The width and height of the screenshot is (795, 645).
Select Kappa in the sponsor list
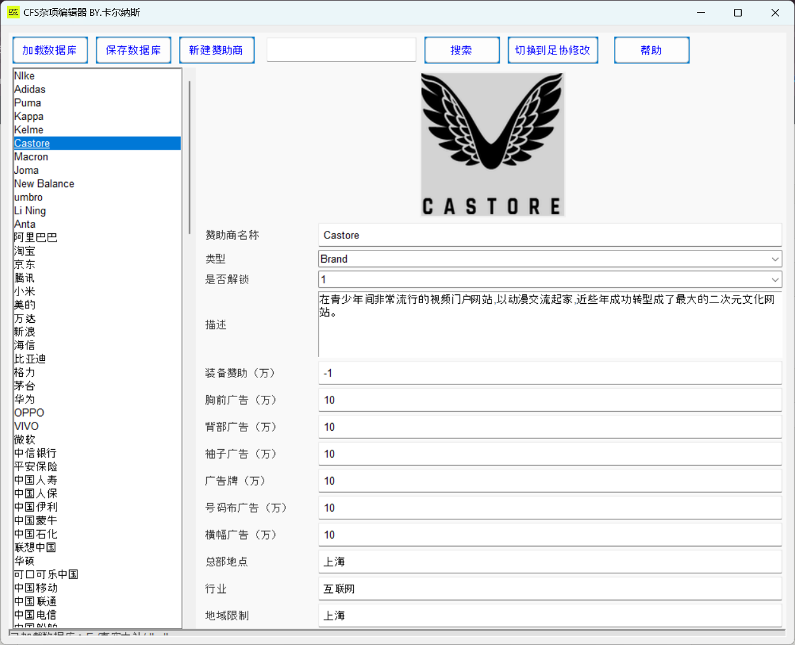[97, 117]
